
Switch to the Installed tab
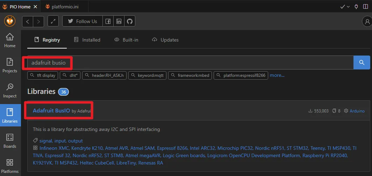[87, 40]
